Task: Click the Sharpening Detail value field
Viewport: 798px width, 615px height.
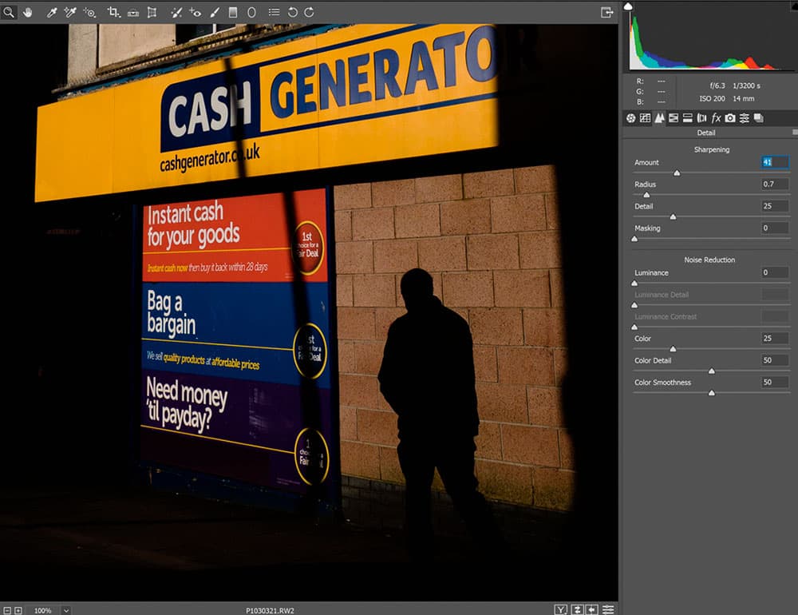Action: [775, 206]
